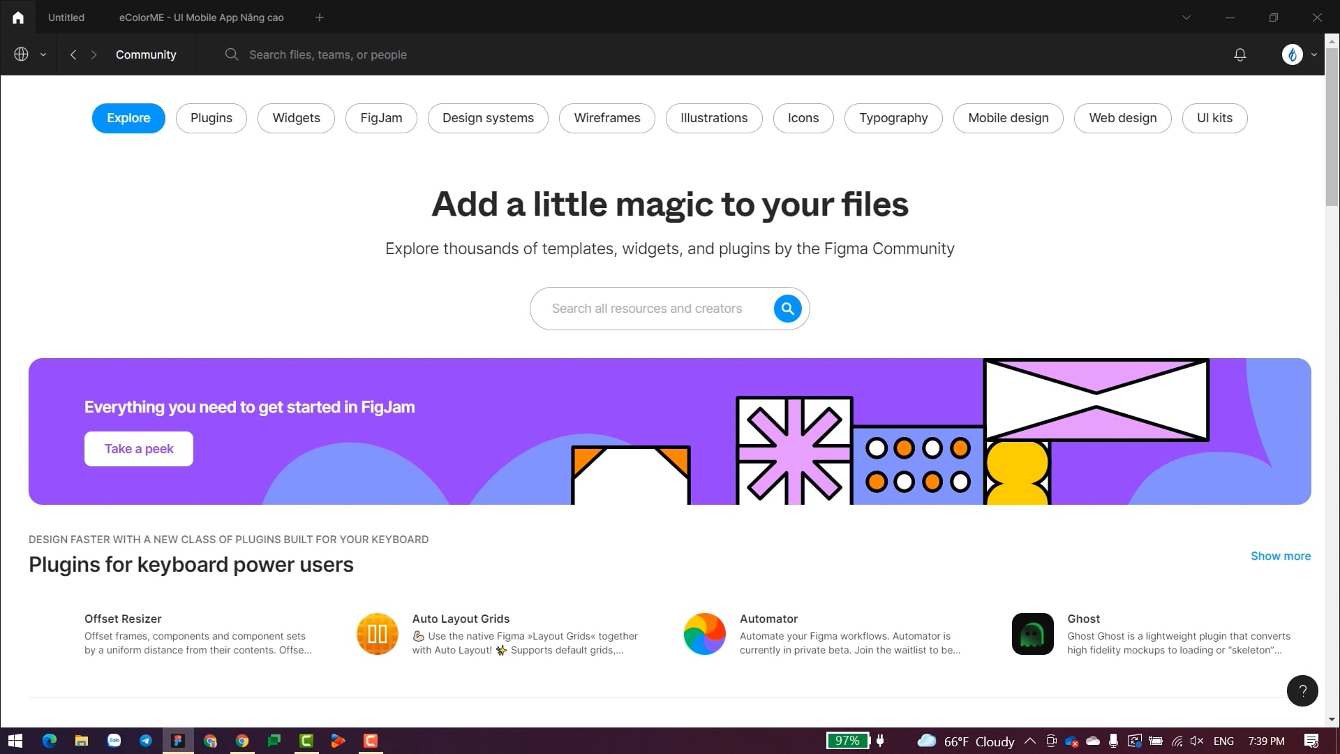Viewport: 1340px width, 754px height.
Task: Show hidden system tray icons
Action: (x=1029, y=741)
